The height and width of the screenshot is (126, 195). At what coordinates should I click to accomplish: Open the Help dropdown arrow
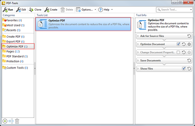(112, 10)
